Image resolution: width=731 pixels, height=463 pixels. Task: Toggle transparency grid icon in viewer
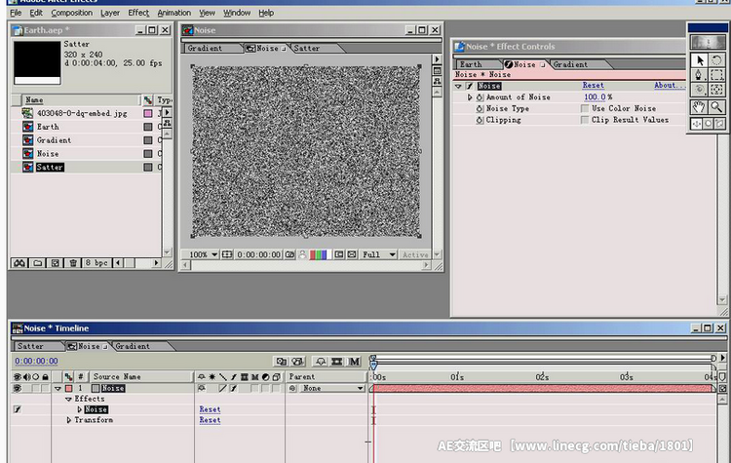352,254
